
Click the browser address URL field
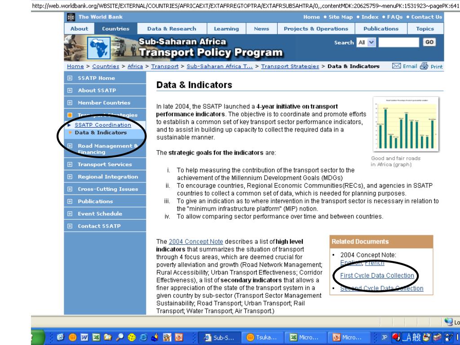(245, 5)
